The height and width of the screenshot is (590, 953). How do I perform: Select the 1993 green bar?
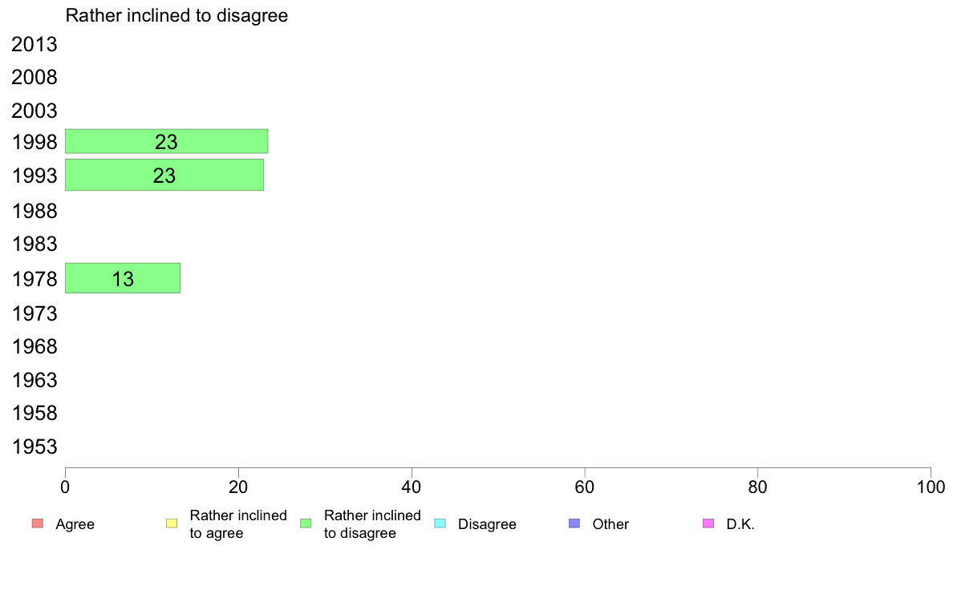click(164, 175)
